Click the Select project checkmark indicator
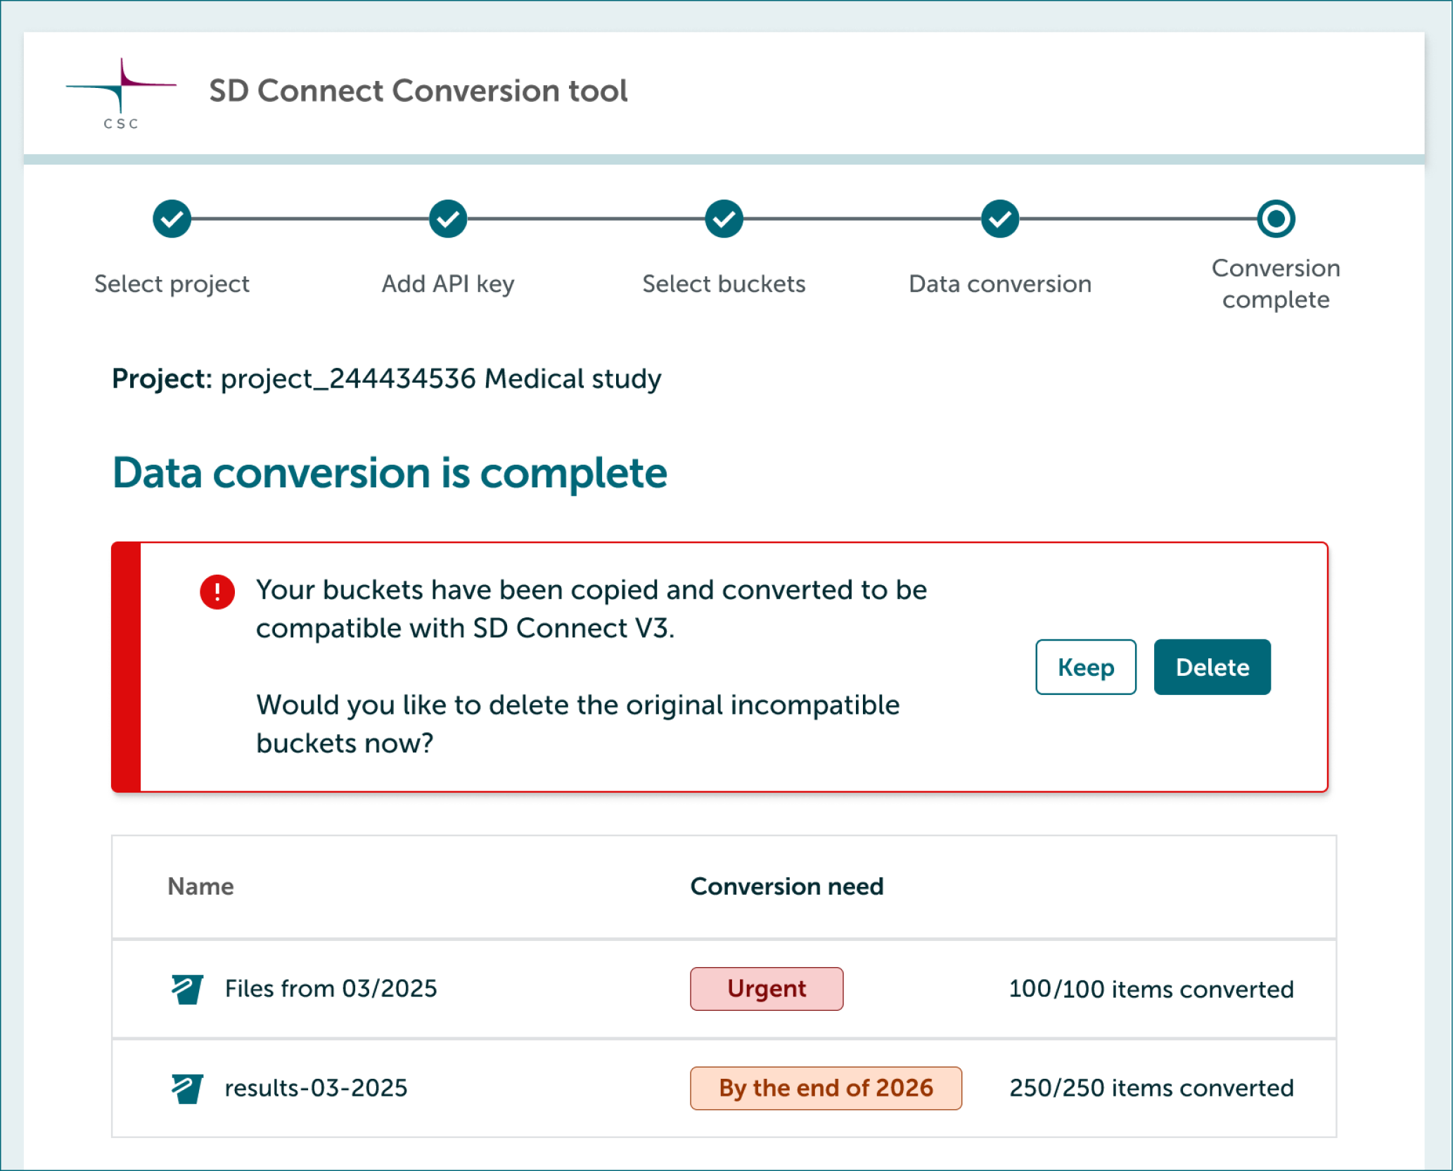 tap(171, 219)
